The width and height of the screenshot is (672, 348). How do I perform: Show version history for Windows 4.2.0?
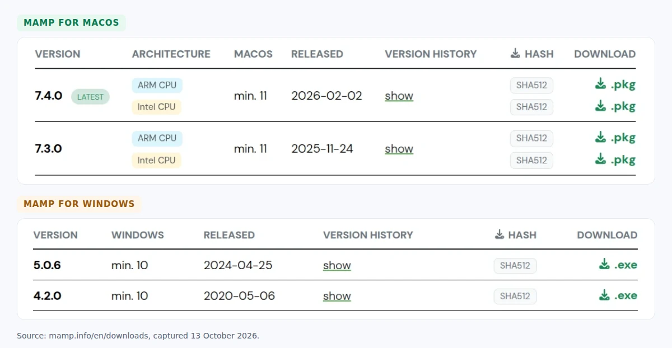click(337, 297)
